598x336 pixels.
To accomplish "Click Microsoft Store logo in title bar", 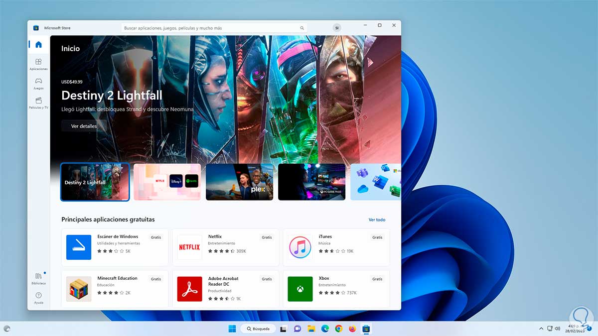I will (36, 28).
